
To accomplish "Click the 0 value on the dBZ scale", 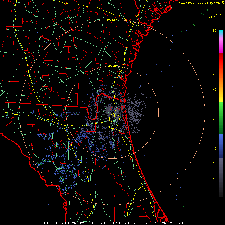I will 216,149.
